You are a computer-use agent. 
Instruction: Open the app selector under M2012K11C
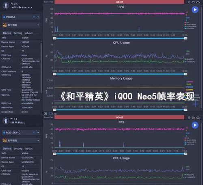point(21,140)
